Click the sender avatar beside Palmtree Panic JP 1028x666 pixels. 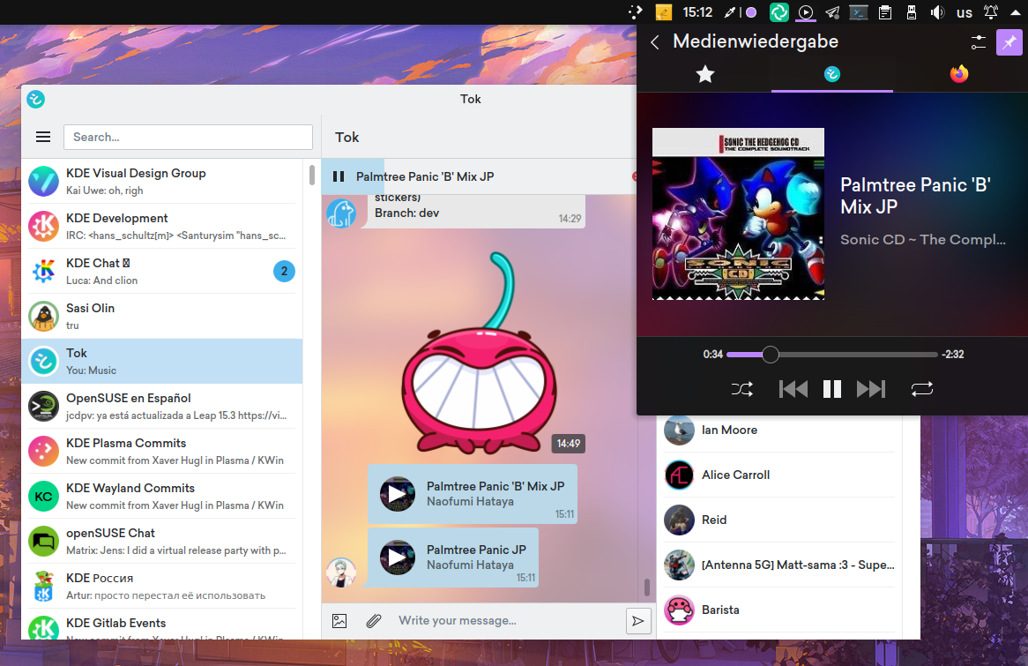point(341,572)
